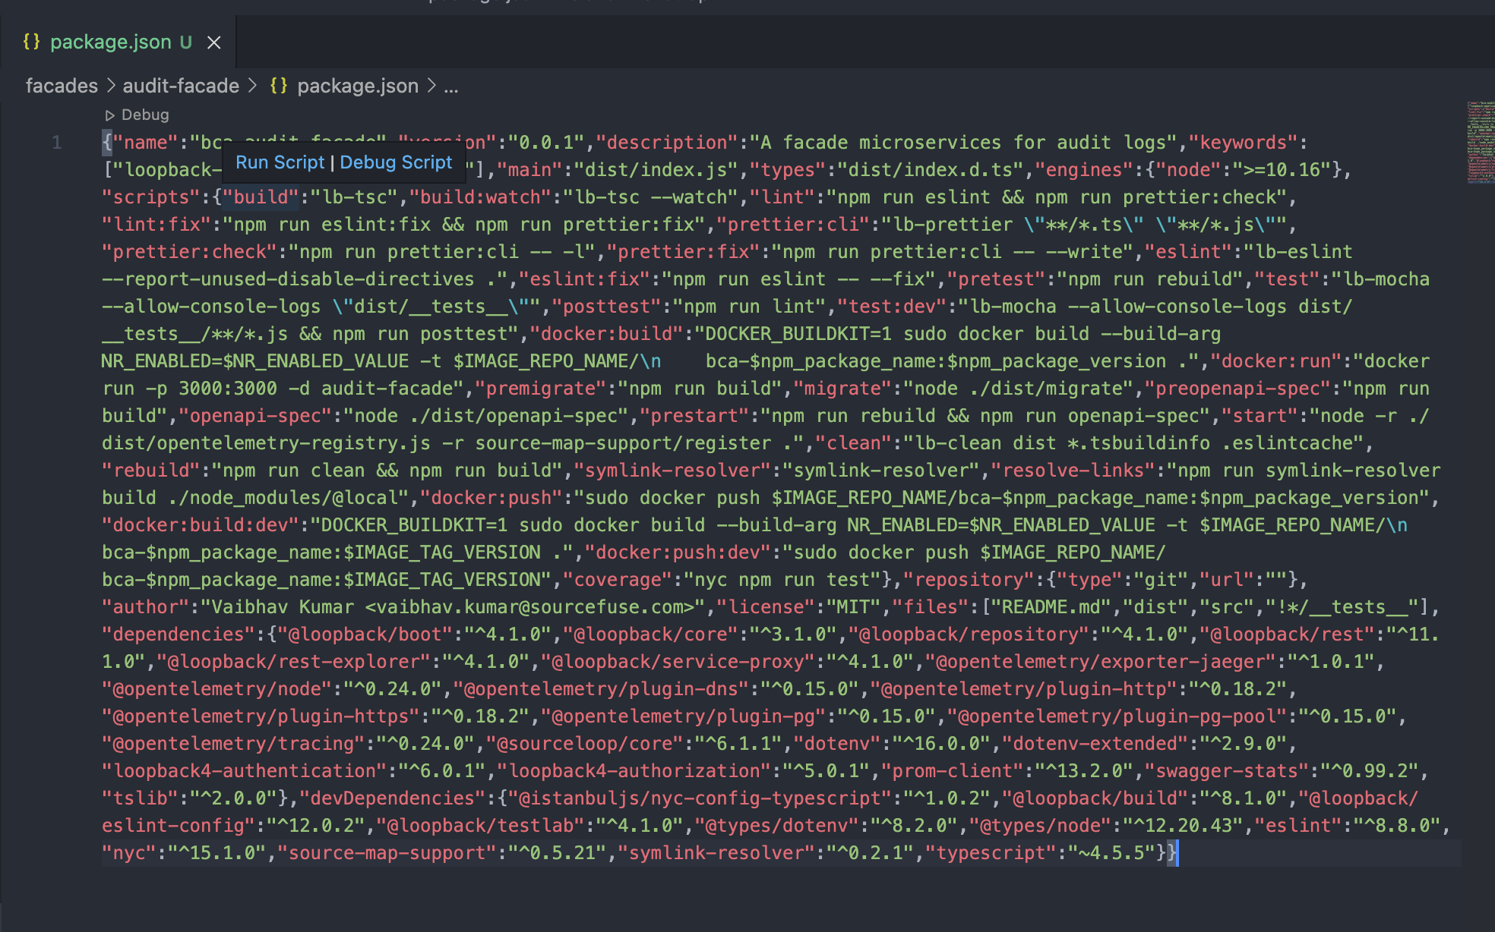Viewport: 1495px width, 932px height.
Task: Click the Debug play triangle above line 1
Action: click(111, 115)
